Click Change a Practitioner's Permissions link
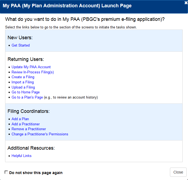 coord(40,134)
